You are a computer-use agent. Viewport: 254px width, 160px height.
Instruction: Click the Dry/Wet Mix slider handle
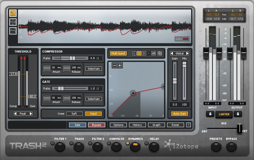pyautogui.click(x=240, y=128)
